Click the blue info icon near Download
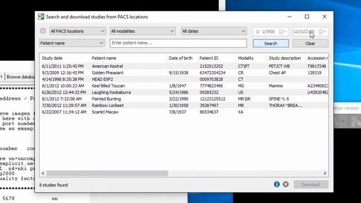361x203 pixels. coord(277,184)
